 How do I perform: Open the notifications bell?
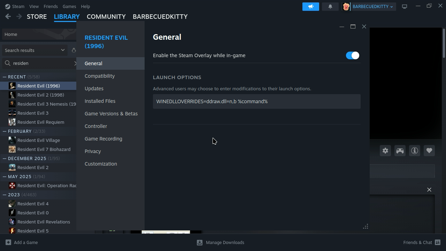pos(330,7)
